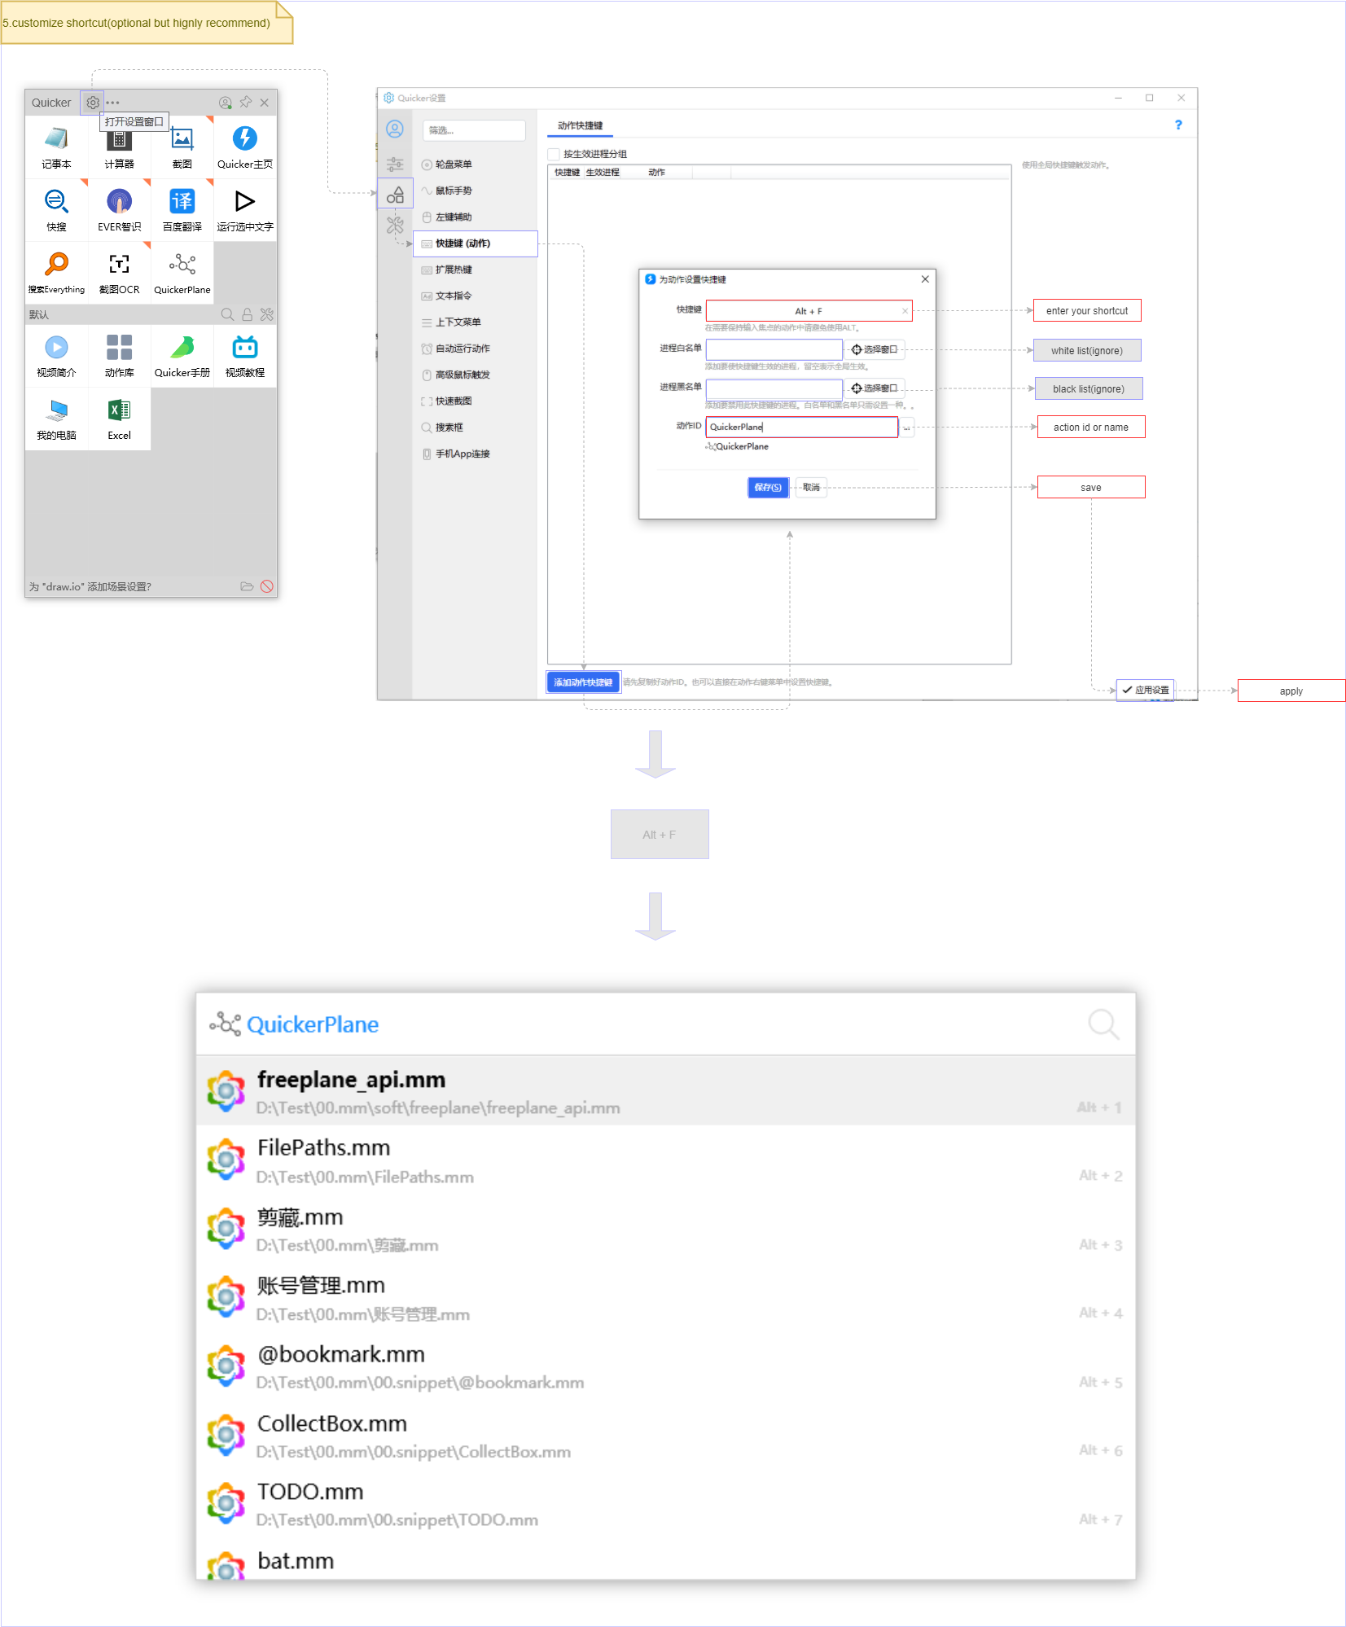Click the tools icon in the 默认 bar
Viewport: 1346px width, 1627px height.
click(267, 314)
